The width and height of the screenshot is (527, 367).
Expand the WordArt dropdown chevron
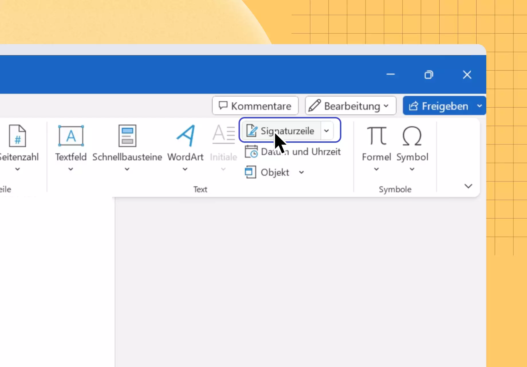(185, 169)
